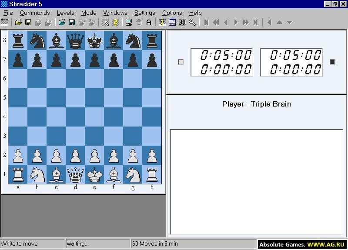Image resolution: width=348 pixels, height=250 pixels.
Task: Select the white knight on g1
Action: click(x=133, y=175)
